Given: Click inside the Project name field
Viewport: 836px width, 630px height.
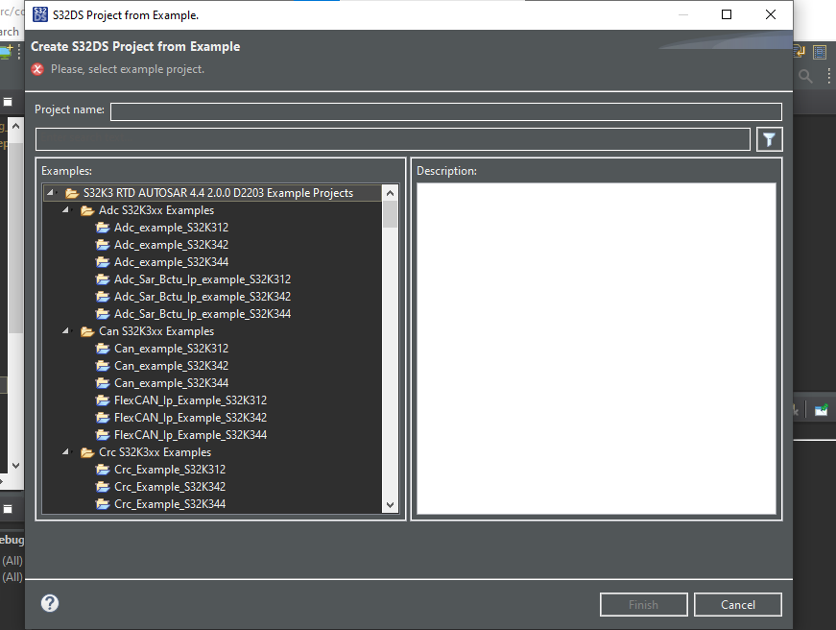Looking at the screenshot, I should coord(445,111).
